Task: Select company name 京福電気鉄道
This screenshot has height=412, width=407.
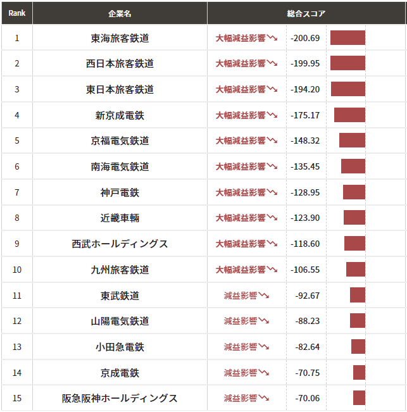Action: point(120,140)
